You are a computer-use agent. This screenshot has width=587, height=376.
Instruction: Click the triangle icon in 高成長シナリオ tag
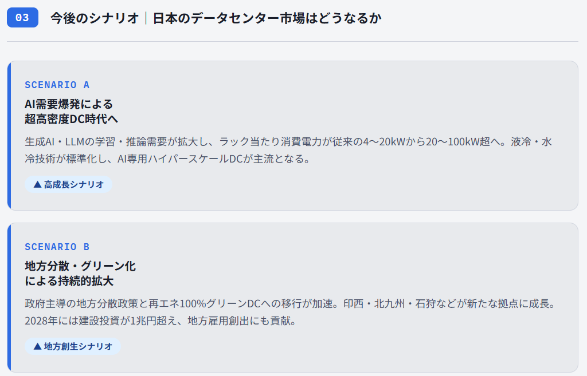[x=37, y=184]
